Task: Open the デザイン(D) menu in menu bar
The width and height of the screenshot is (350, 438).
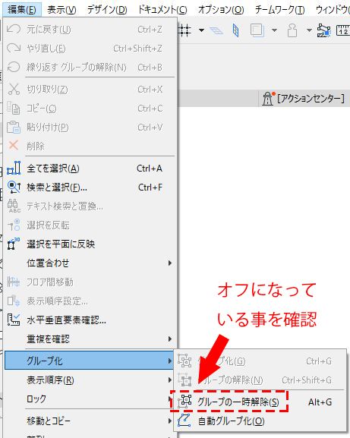Action: pos(107,10)
